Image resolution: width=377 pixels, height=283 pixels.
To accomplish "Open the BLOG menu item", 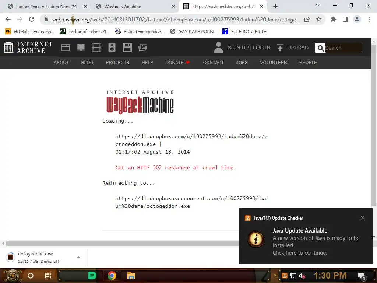I will pos(87,63).
